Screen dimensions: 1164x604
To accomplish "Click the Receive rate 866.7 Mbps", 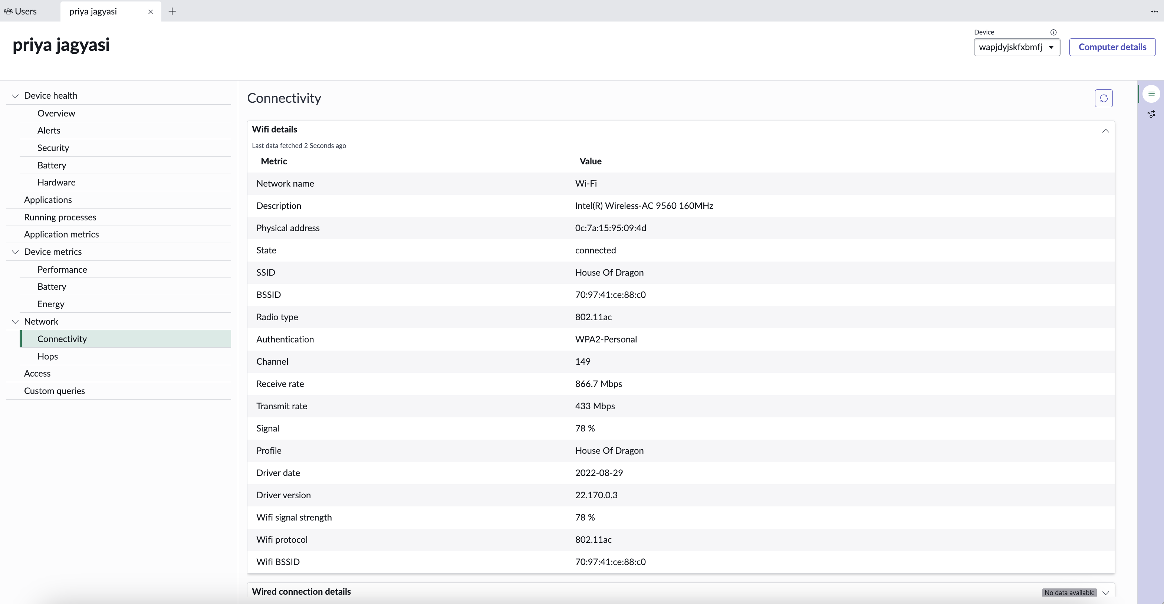I will [x=598, y=384].
